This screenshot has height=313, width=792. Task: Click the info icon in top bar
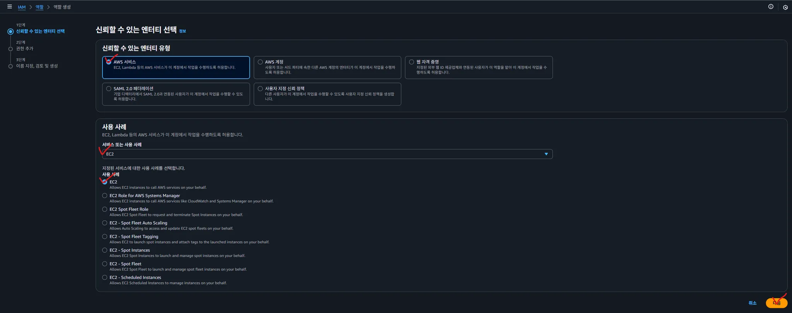point(771,7)
